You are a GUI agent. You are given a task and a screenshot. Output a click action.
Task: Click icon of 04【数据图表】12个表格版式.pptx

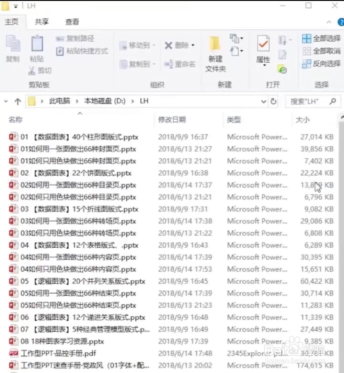13,245
